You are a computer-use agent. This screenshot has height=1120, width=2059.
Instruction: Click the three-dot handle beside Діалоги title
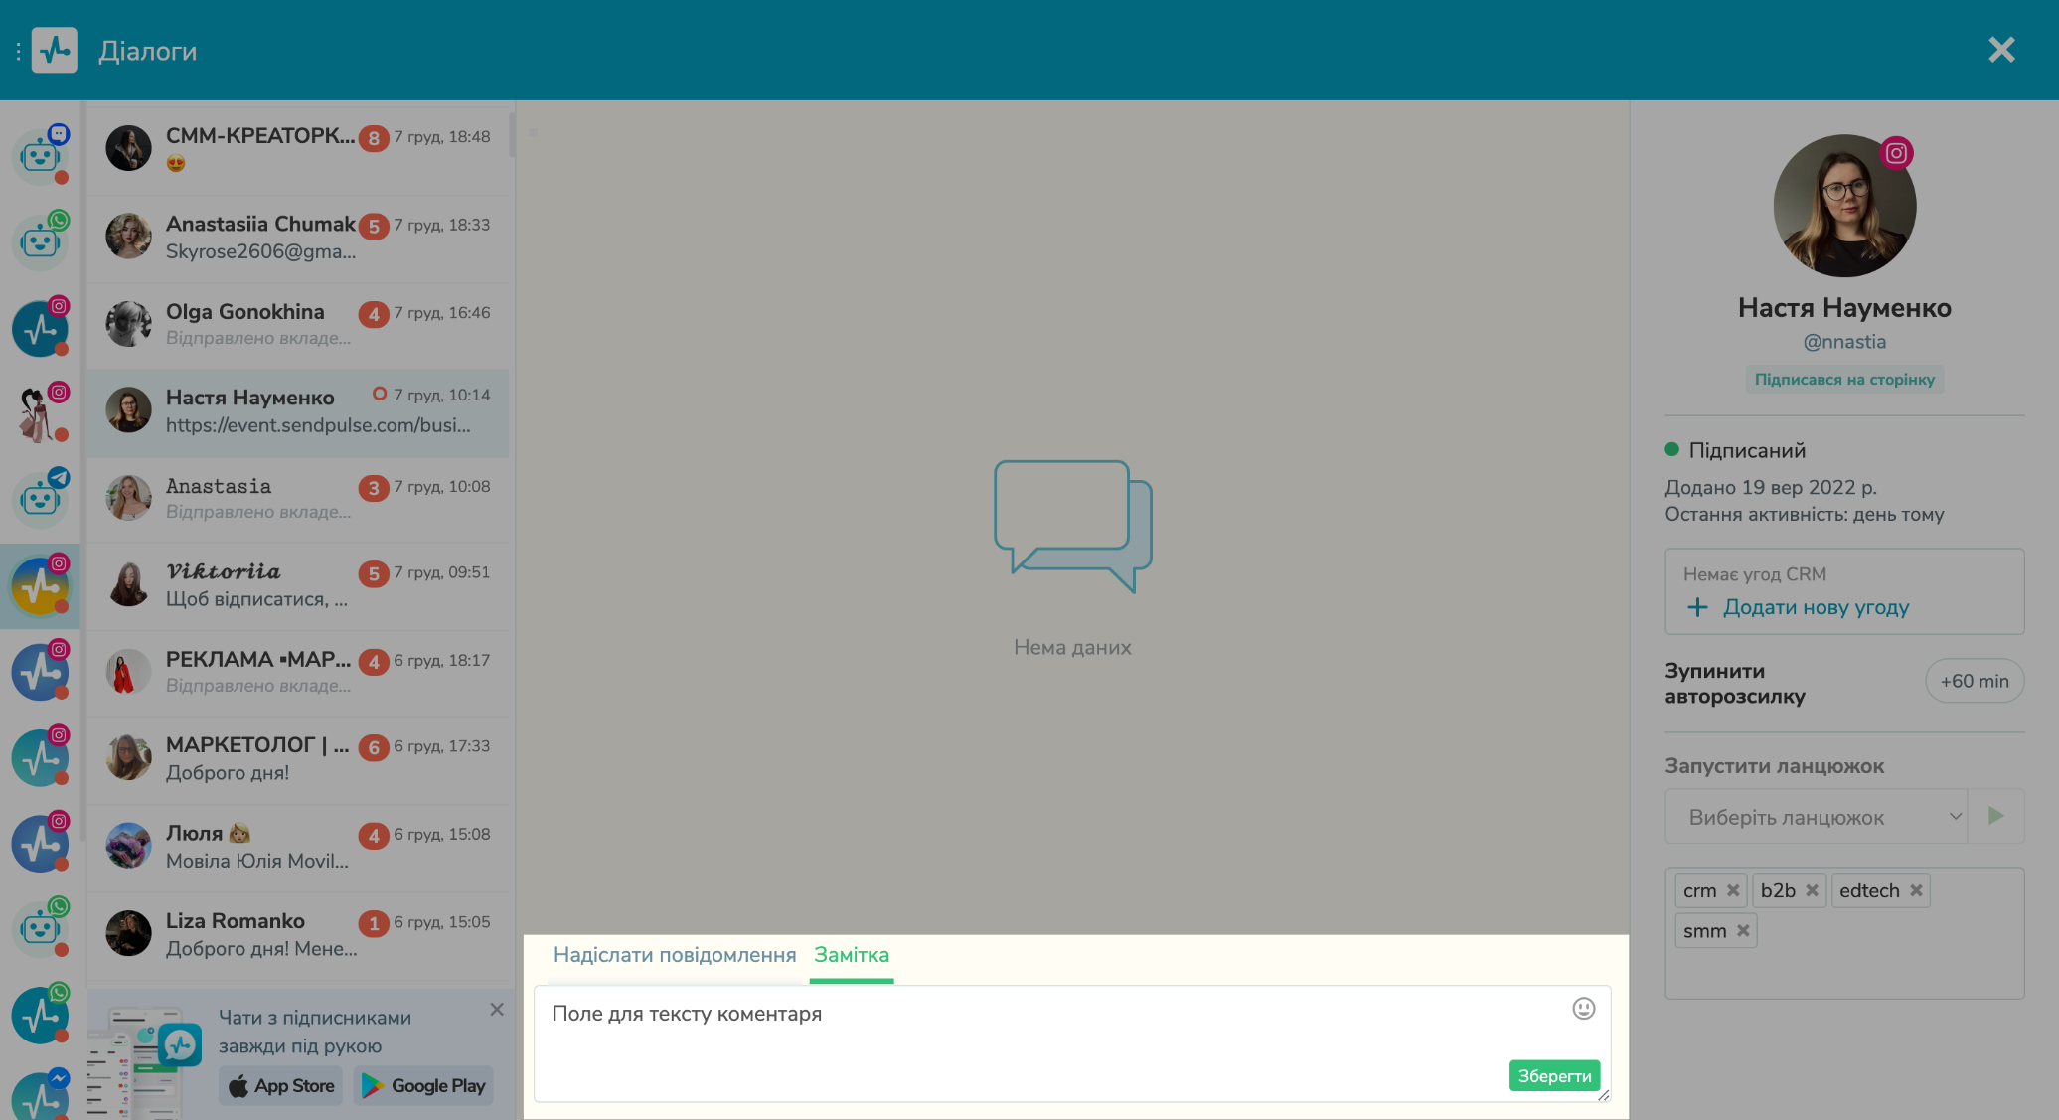pyautogui.click(x=18, y=50)
